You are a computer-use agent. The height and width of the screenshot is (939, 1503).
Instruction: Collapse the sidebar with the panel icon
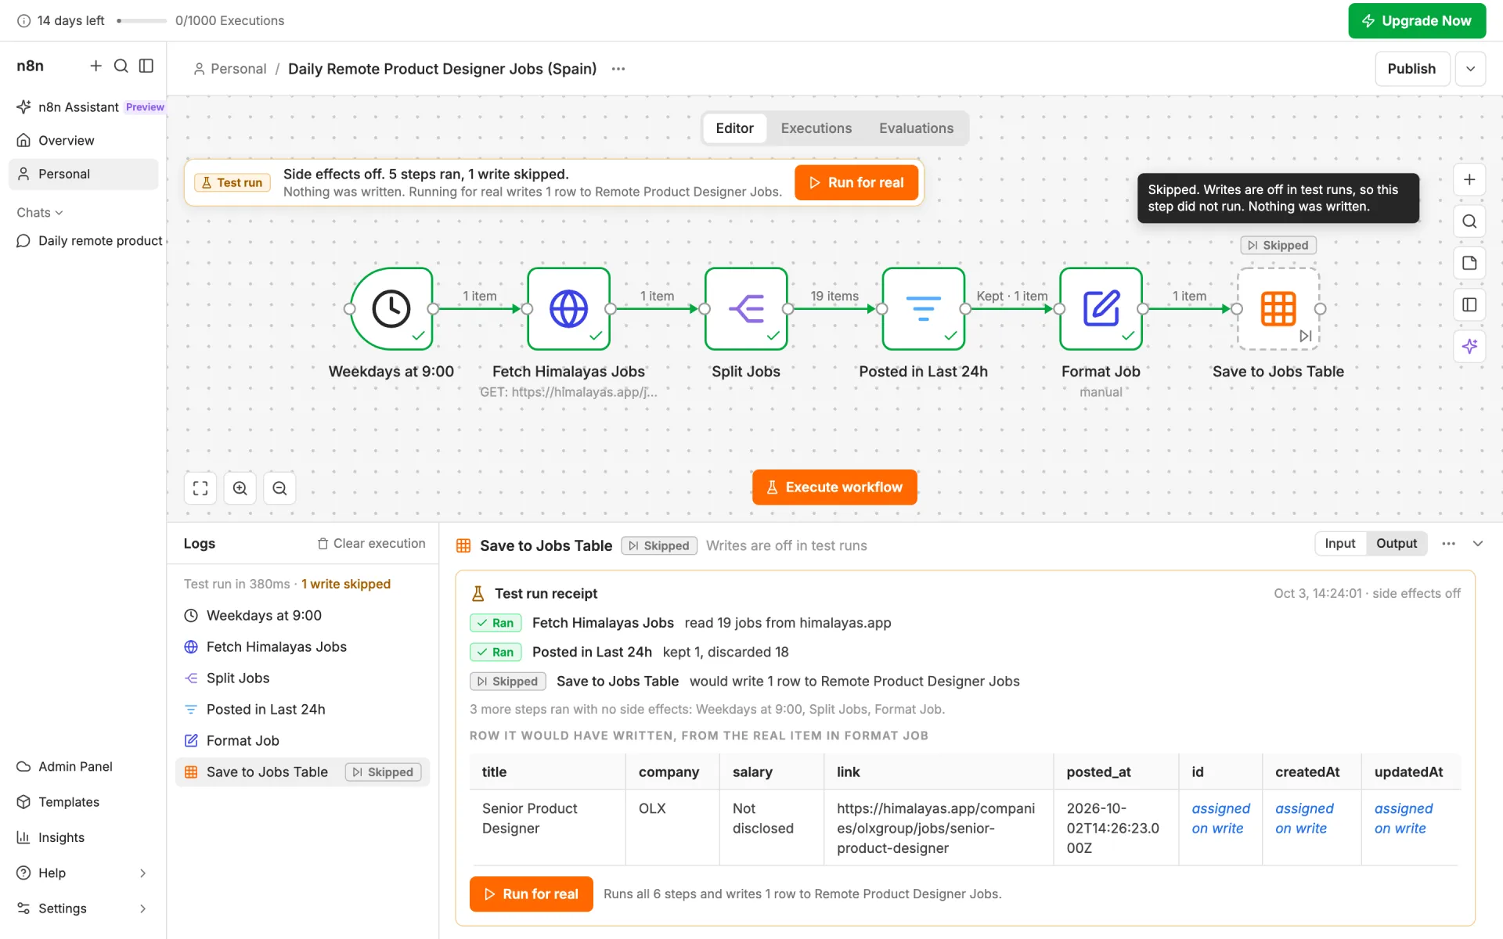146,66
